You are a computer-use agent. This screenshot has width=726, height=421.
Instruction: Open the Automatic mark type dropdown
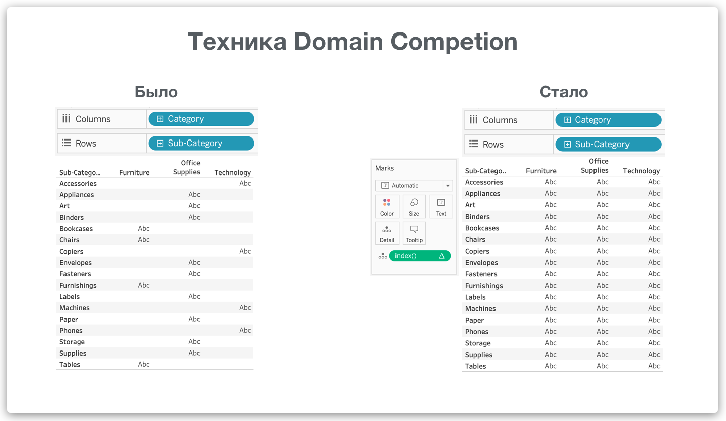pyautogui.click(x=414, y=186)
